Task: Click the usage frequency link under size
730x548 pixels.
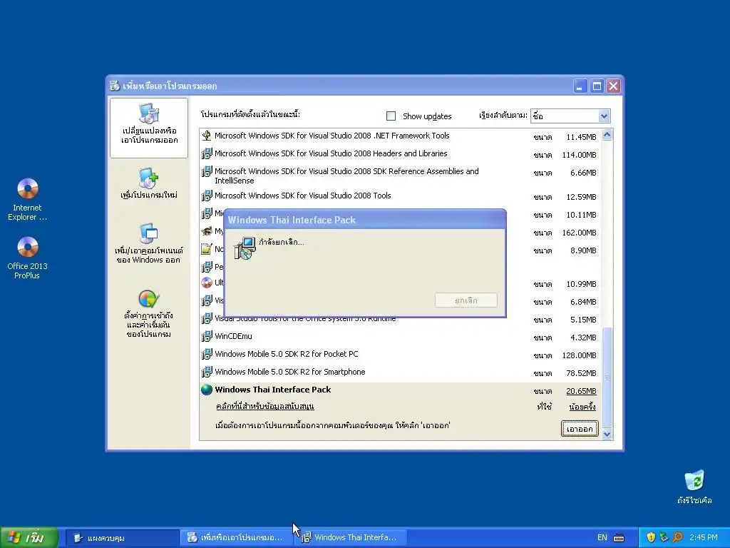Action: coord(582,407)
